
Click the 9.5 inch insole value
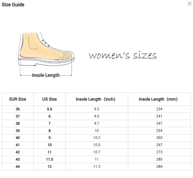pyautogui.click(x=96, y=116)
